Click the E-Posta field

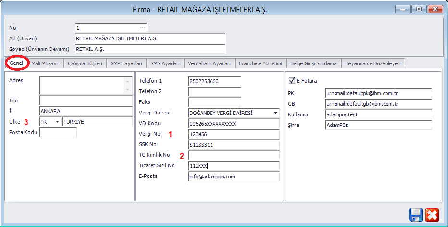[x=234, y=177]
